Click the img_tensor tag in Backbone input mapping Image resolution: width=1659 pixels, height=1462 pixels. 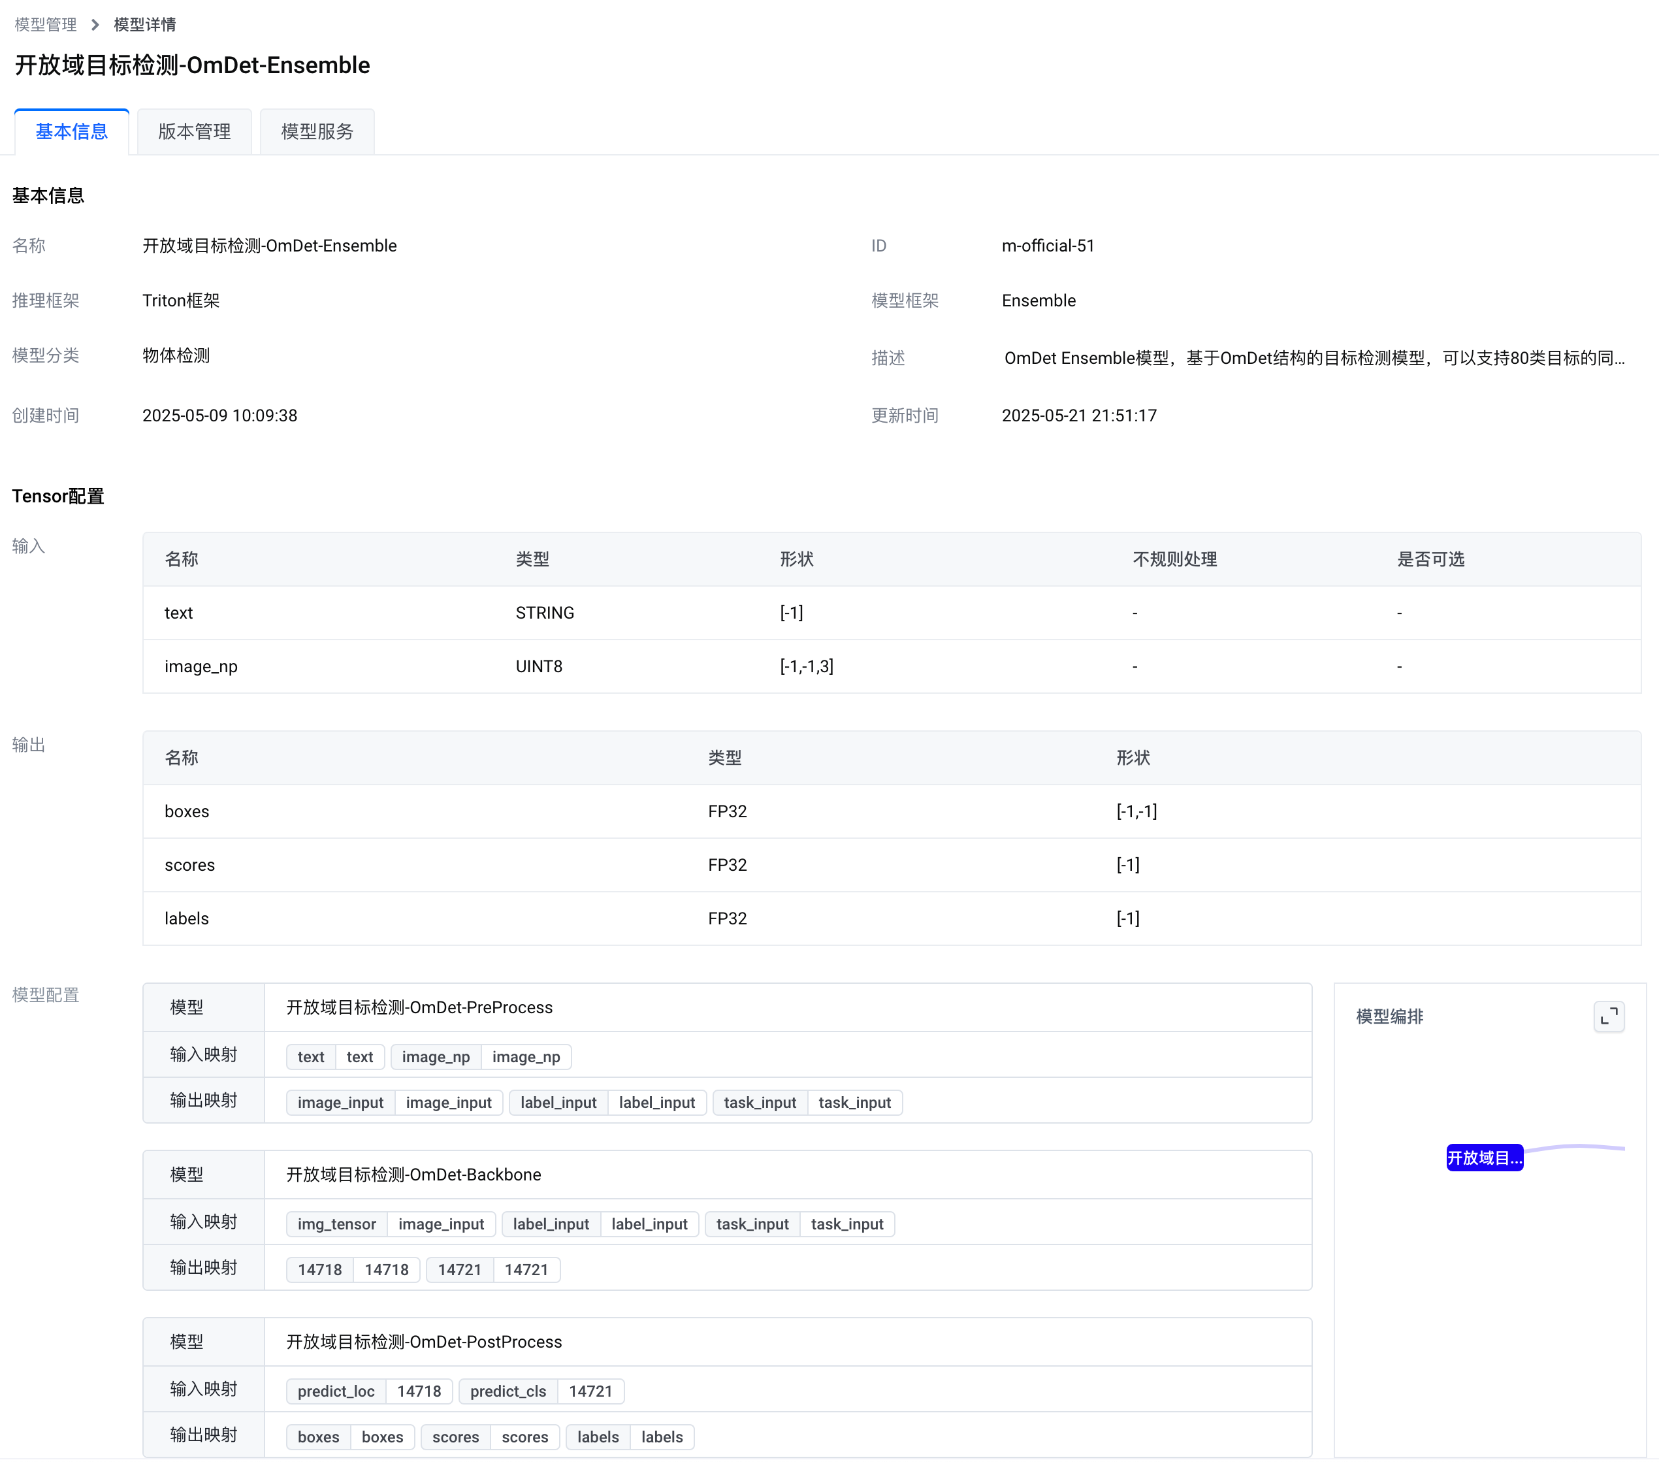337,1224
